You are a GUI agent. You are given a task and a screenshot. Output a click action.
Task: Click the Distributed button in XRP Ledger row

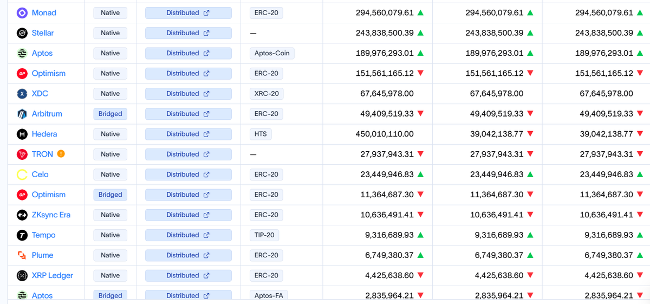coord(188,275)
